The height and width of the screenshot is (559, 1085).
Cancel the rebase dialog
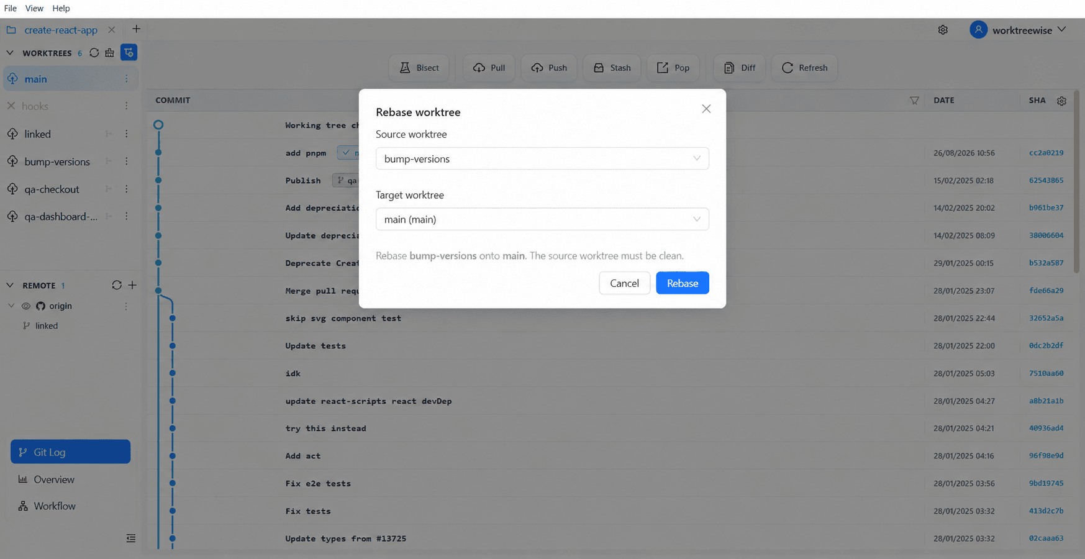(x=624, y=283)
